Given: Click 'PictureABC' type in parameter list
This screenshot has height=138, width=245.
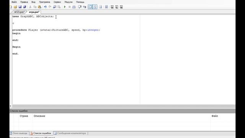Looking at the screenshot, I should [60, 30].
